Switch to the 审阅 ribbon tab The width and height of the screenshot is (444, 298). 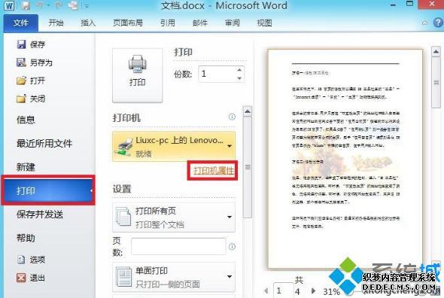pyautogui.click(x=233, y=23)
